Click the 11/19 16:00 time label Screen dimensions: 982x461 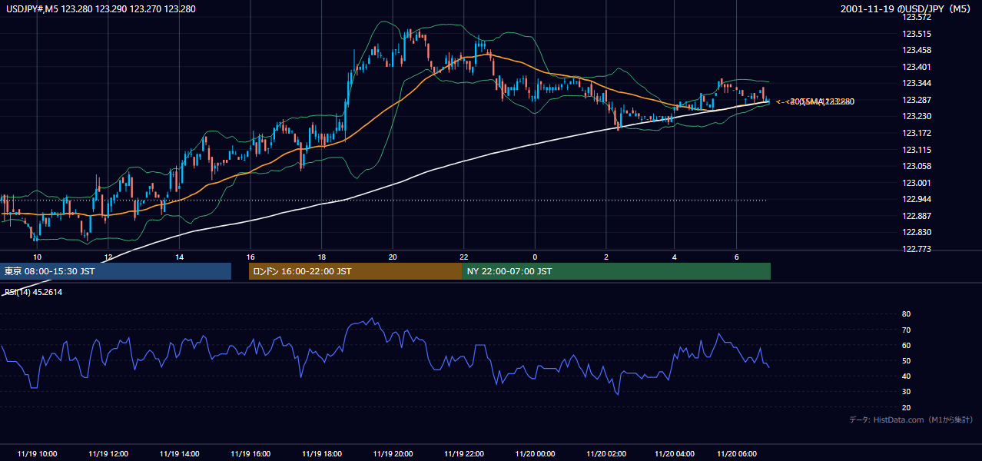pos(250,453)
